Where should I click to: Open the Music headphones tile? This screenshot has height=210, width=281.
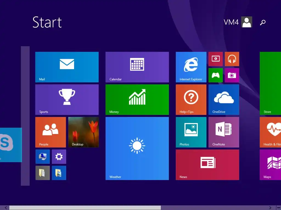point(232,59)
